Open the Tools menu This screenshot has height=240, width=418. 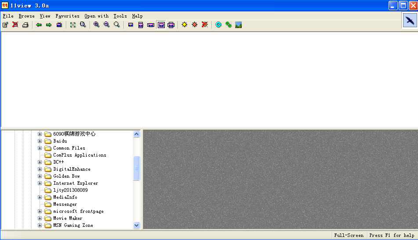click(120, 16)
